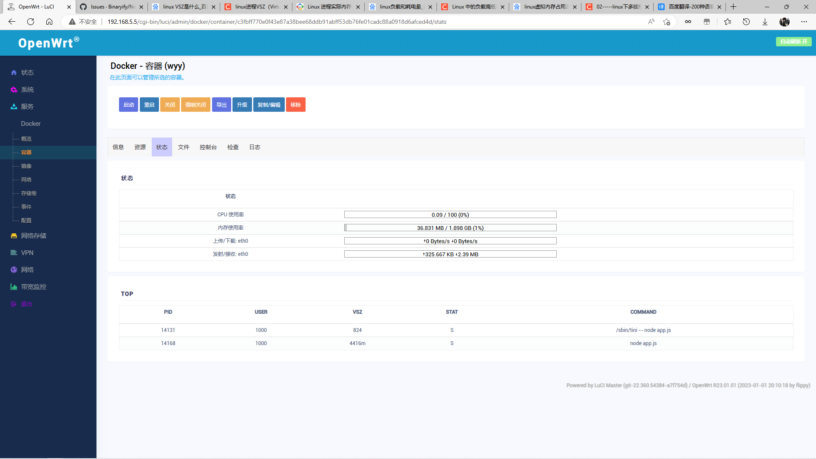Switch to the 日志 (Logs) tab
816x459 pixels.
tap(255, 147)
